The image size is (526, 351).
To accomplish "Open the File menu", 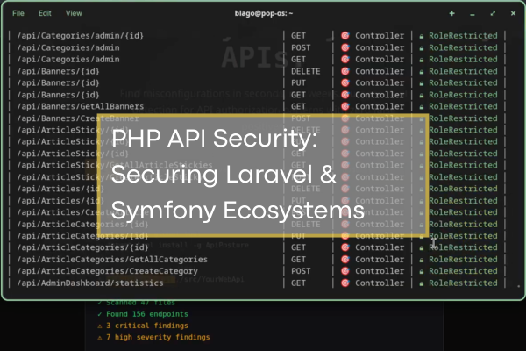I will pyautogui.click(x=18, y=13).
